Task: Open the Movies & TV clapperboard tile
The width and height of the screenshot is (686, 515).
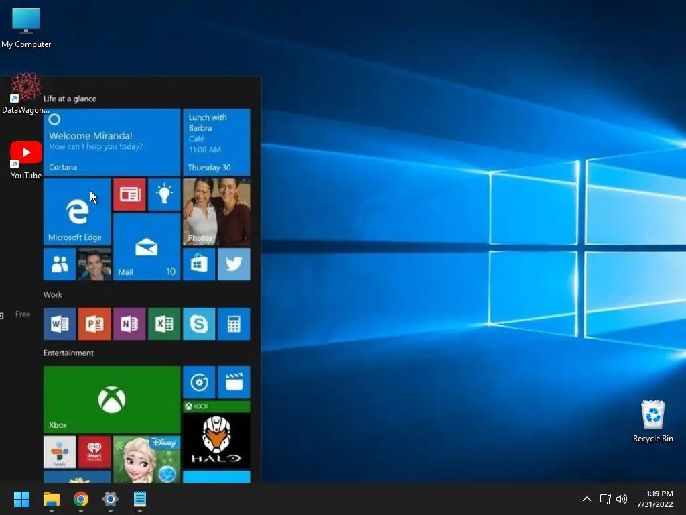Action: [x=234, y=382]
